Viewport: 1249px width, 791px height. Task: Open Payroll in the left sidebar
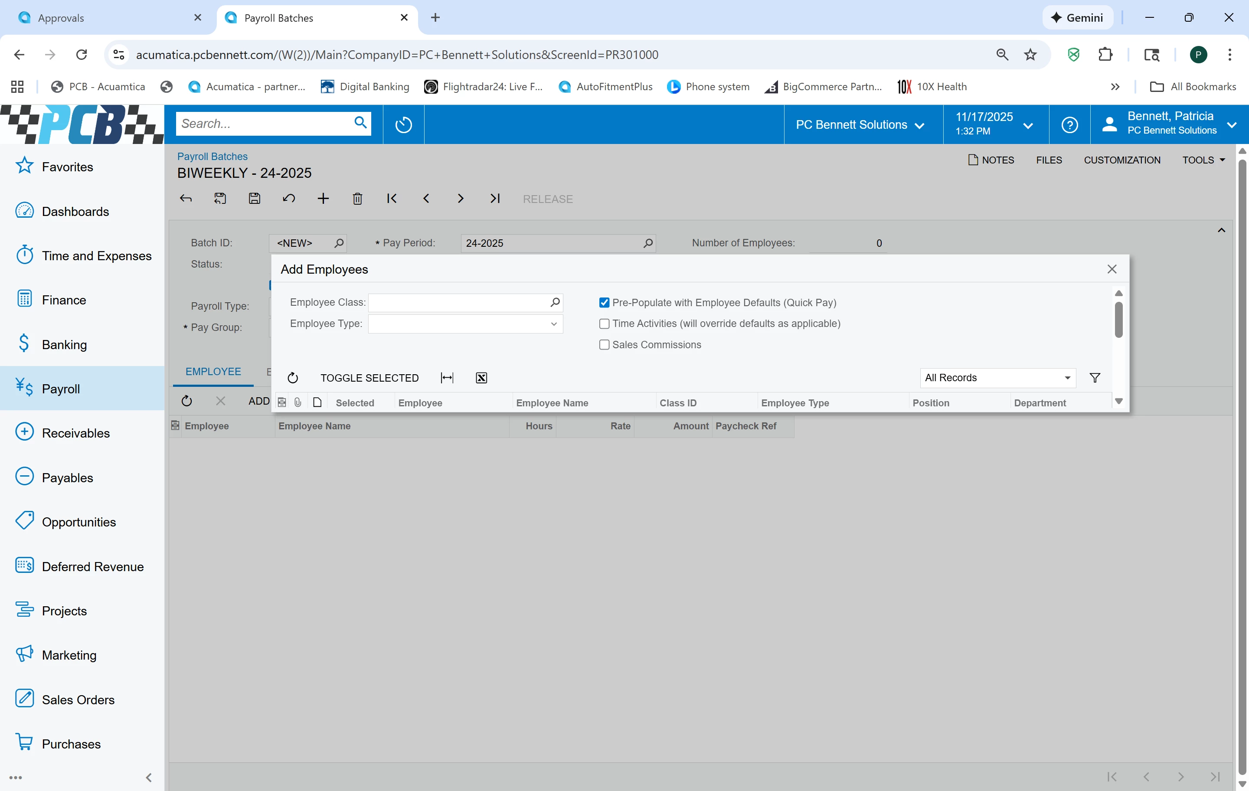pyautogui.click(x=61, y=389)
